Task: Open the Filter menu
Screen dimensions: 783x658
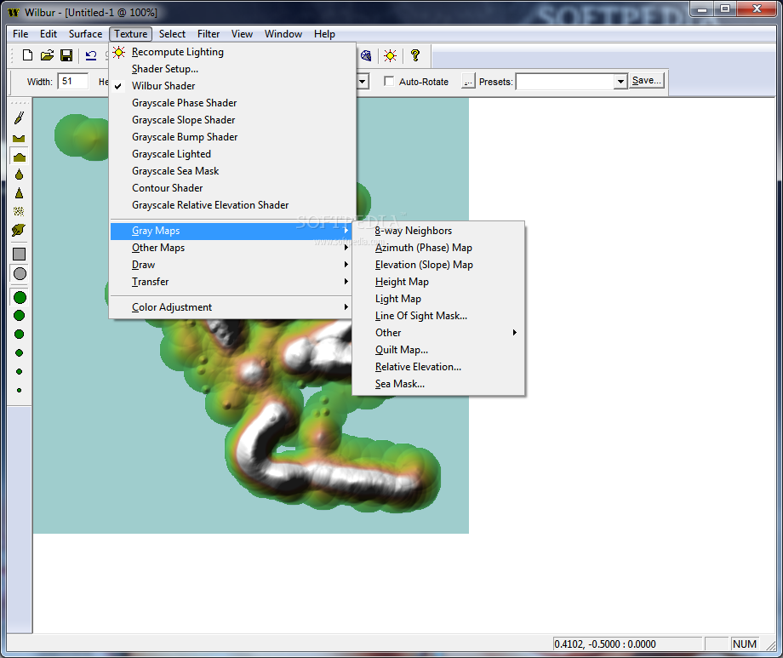Action: pyautogui.click(x=209, y=34)
